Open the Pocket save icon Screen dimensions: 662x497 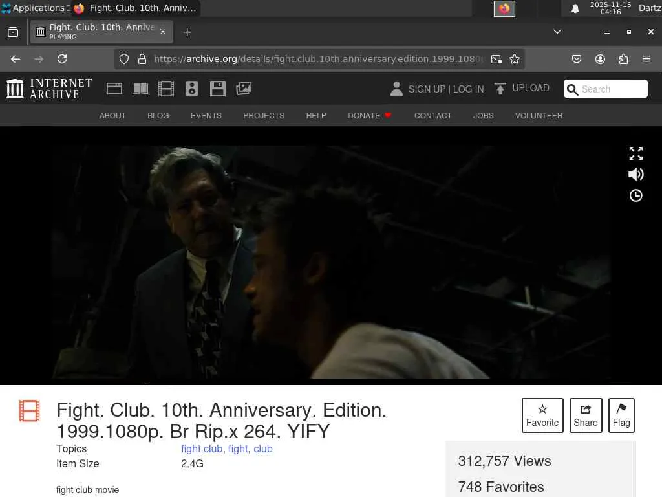tap(576, 59)
